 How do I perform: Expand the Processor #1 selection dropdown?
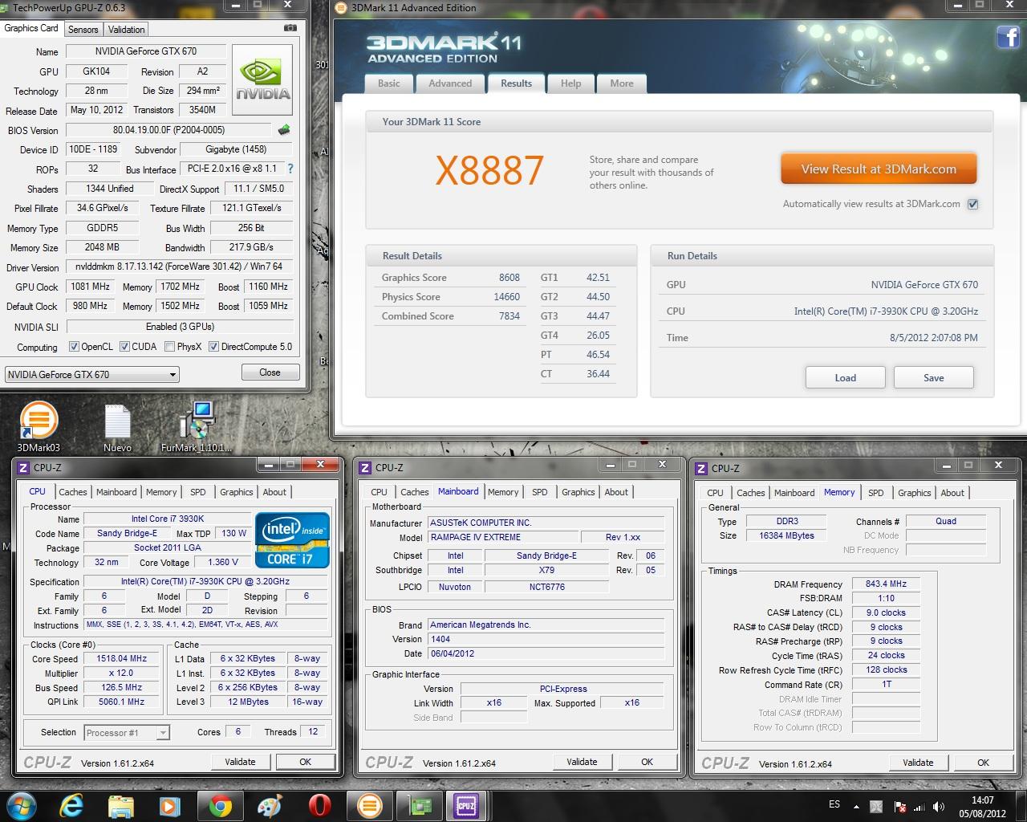[163, 733]
